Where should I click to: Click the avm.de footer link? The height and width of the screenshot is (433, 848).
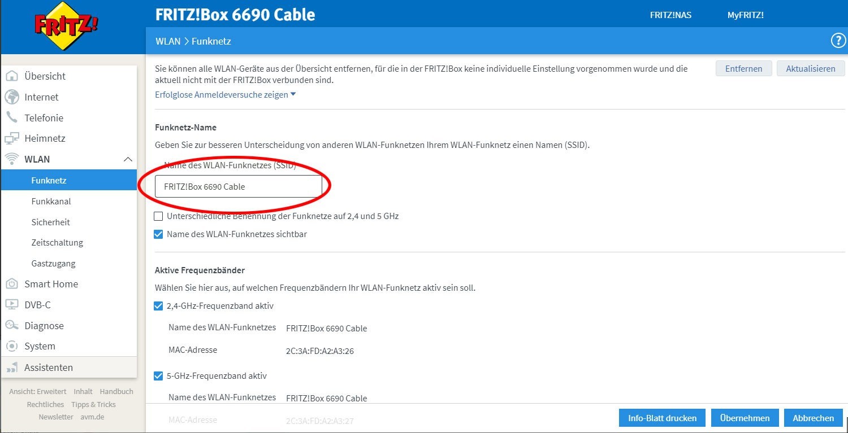pyautogui.click(x=92, y=417)
